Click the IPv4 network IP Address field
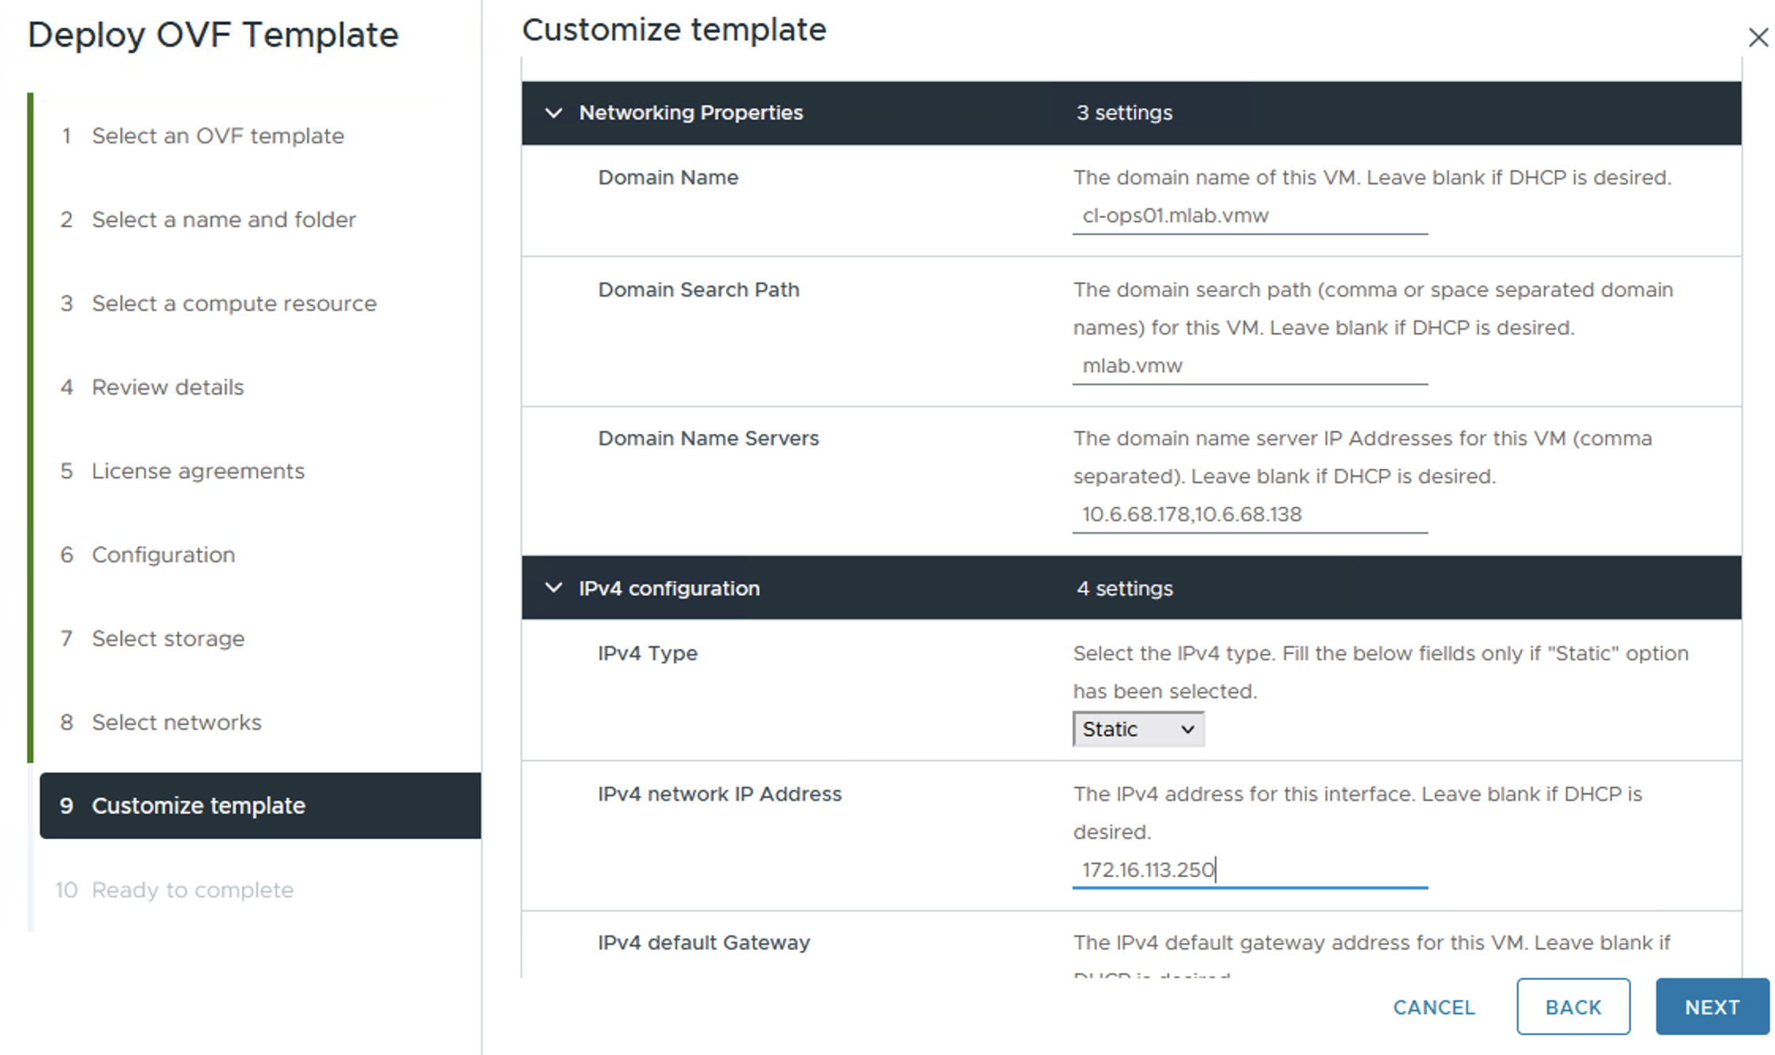The width and height of the screenshot is (1775, 1055). (x=1250, y=870)
